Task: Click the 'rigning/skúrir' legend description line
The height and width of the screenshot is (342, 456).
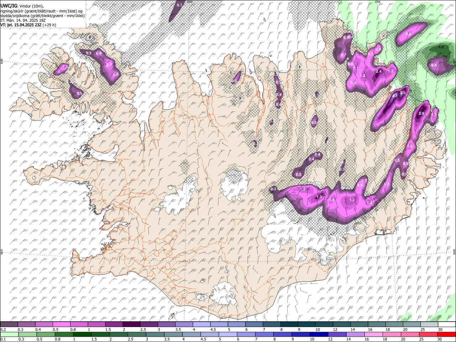Action: (x=41, y=11)
